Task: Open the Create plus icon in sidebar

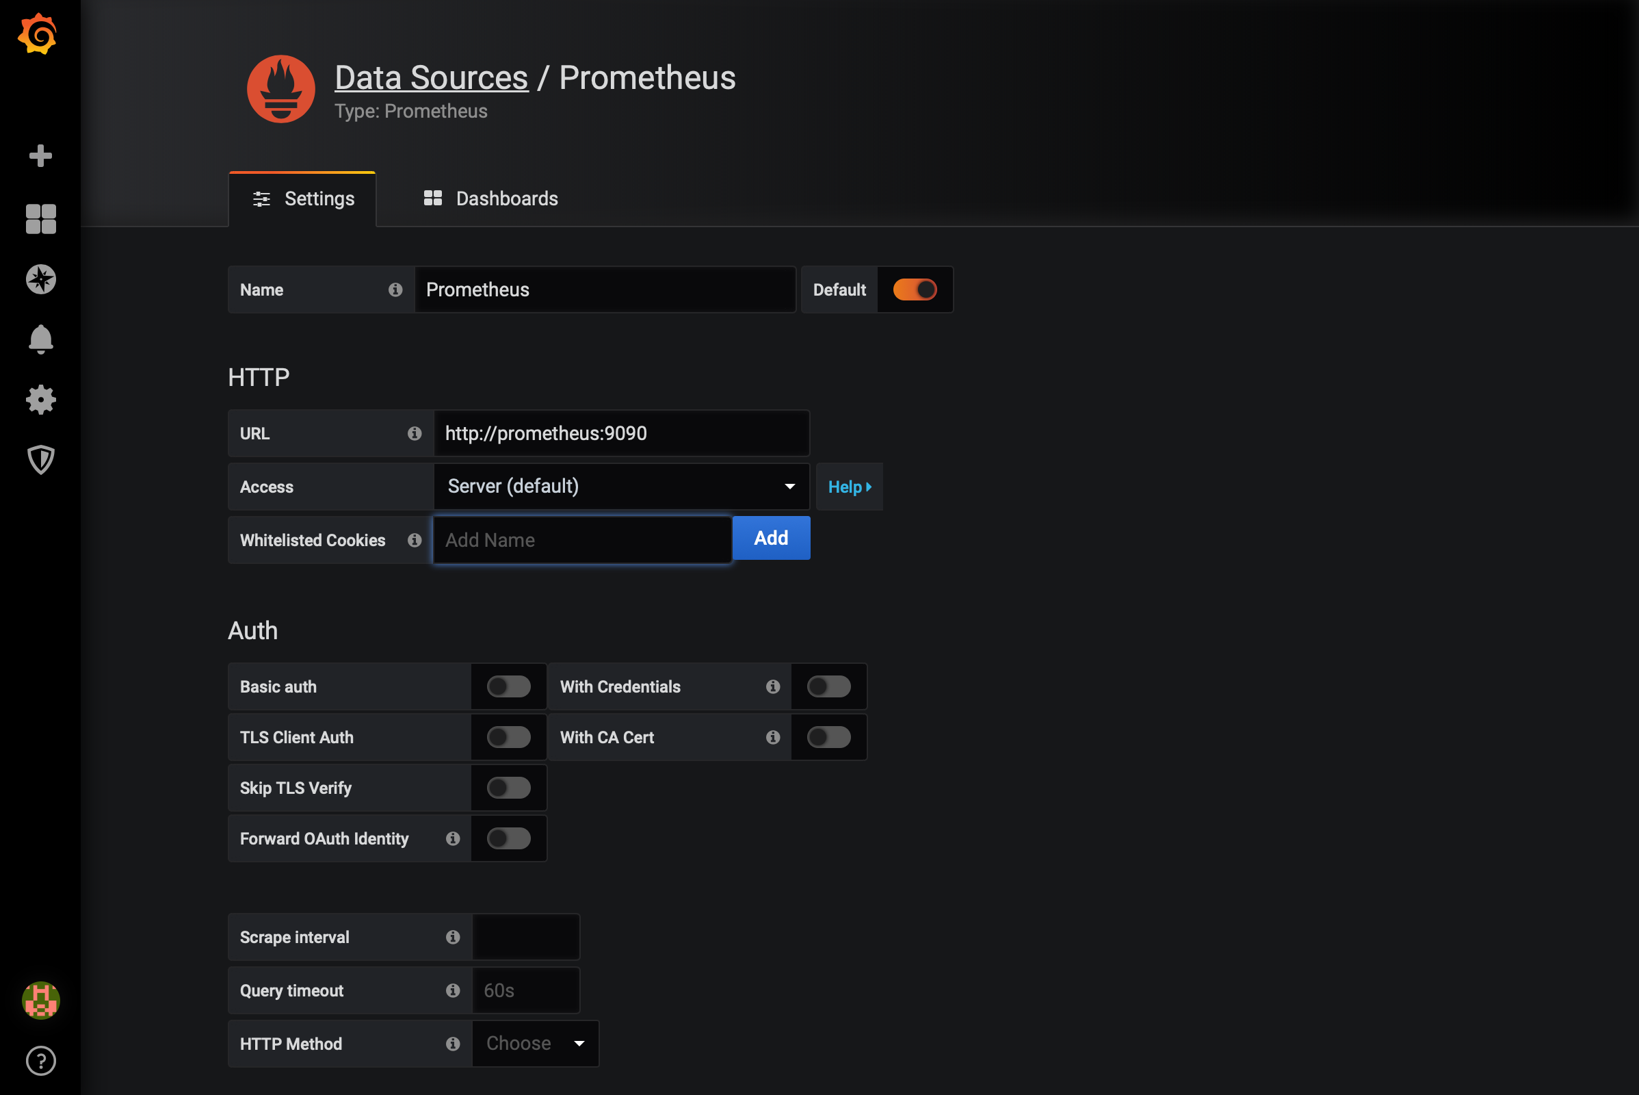Action: tap(40, 155)
